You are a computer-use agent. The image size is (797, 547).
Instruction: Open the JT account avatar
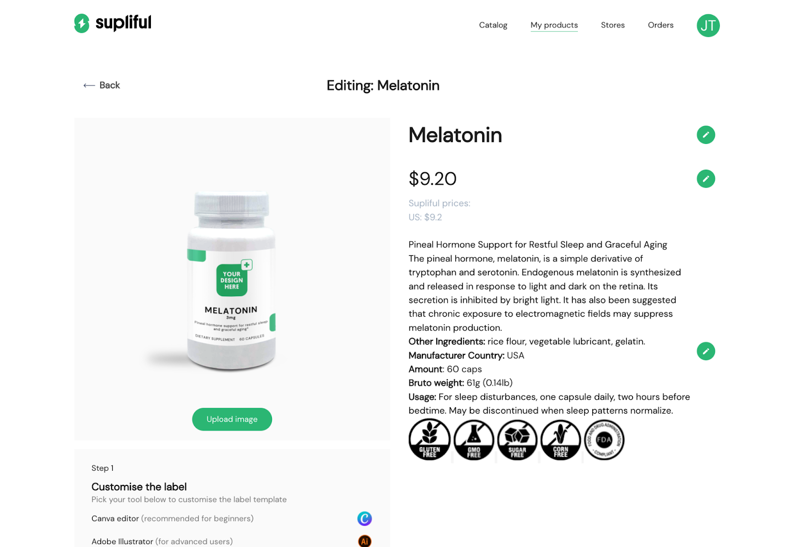click(708, 25)
